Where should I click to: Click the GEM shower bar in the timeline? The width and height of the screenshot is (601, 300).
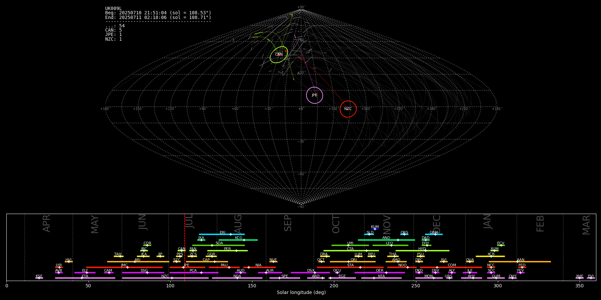click(x=434, y=234)
